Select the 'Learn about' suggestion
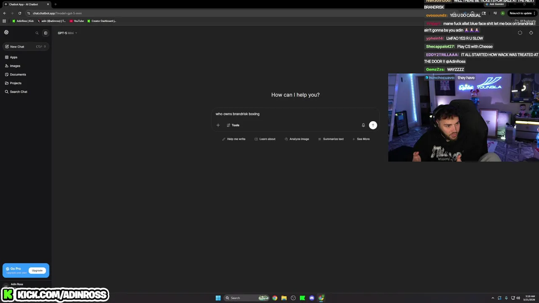 point(265,139)
